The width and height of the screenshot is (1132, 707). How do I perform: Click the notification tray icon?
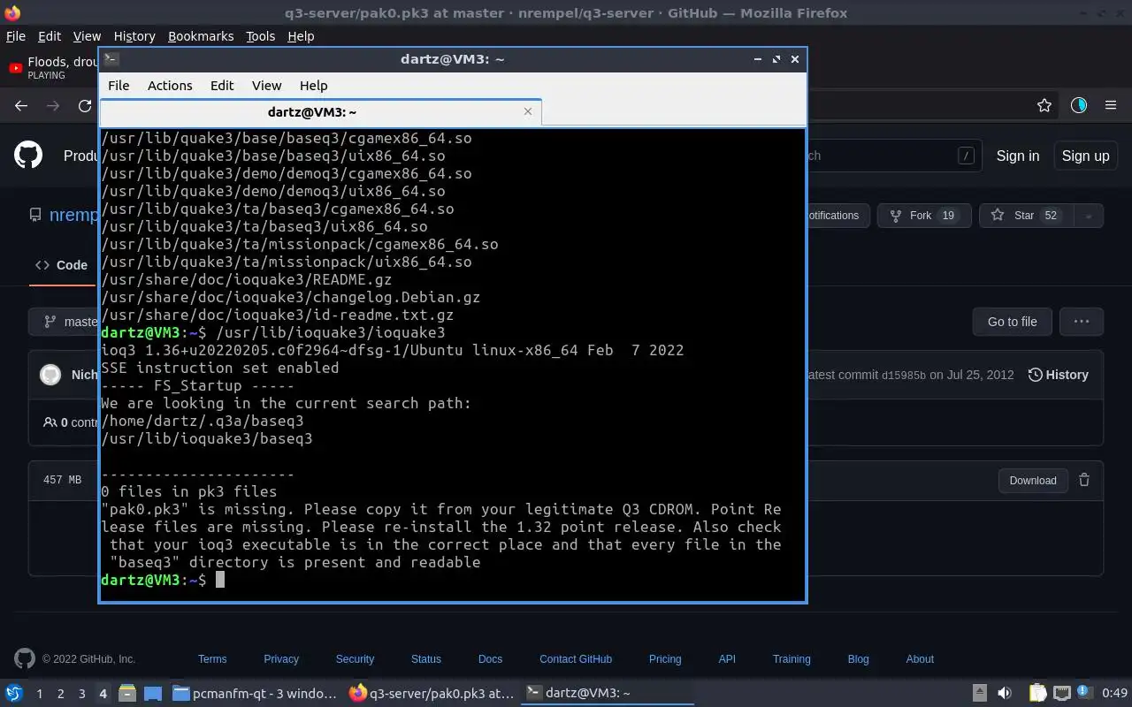pos(1085,693)
